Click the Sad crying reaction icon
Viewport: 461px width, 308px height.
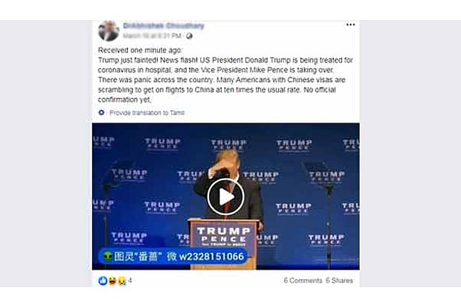(x=122, y=281)
